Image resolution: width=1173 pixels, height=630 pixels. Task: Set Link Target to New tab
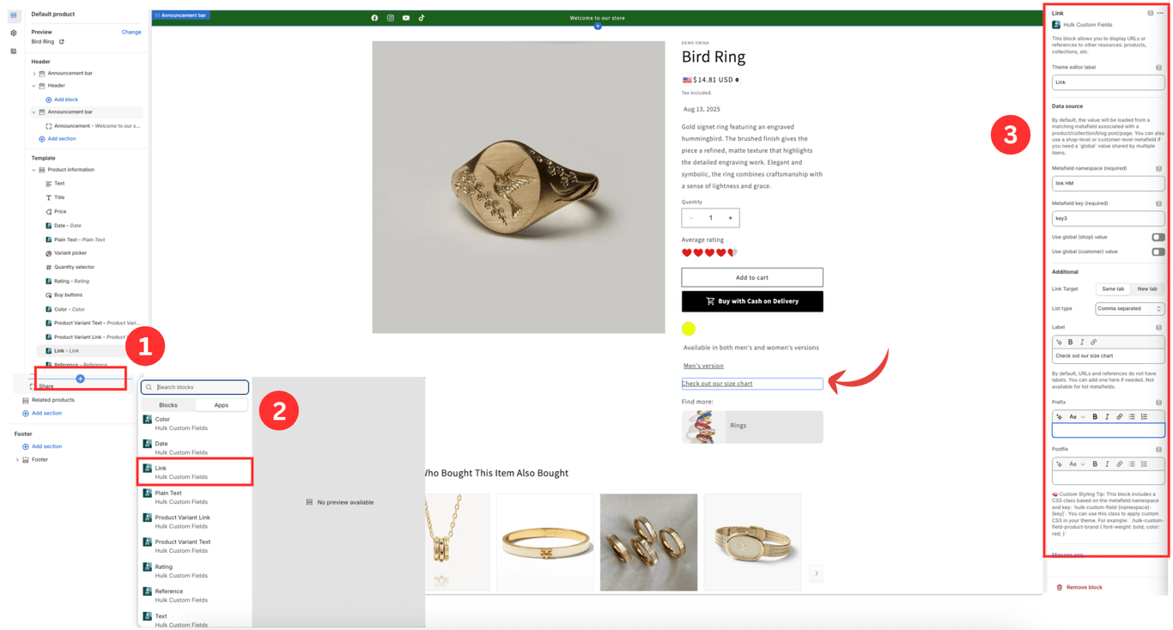pos(1147,289)
